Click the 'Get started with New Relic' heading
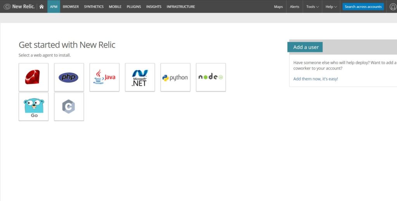 pyautogui.click(x=67, y=45)
